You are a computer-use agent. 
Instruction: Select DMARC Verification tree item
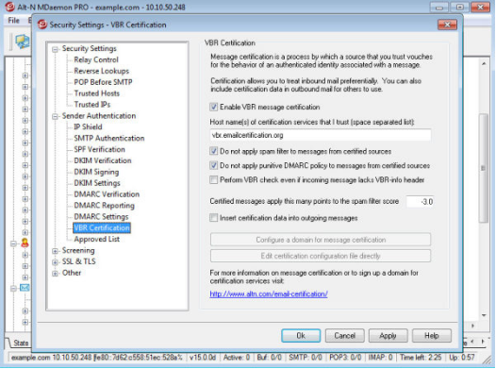tap(107, 194)
